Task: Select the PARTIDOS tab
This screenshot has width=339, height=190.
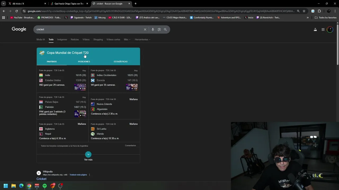Action: pos(52,61)
